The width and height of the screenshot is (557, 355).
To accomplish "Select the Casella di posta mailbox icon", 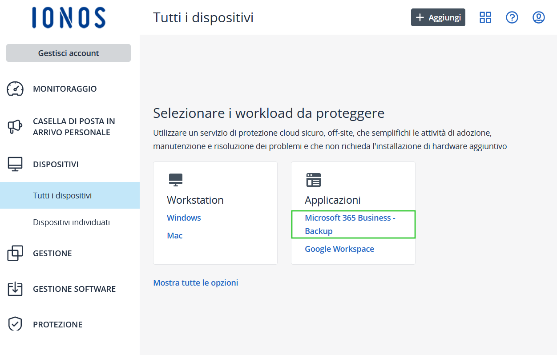I will (15, 126).
